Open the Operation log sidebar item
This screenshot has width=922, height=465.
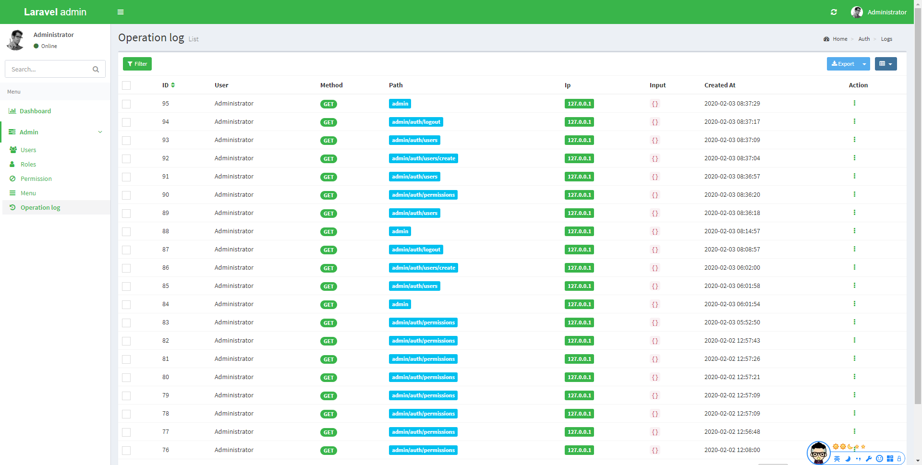tap(55, 207)
